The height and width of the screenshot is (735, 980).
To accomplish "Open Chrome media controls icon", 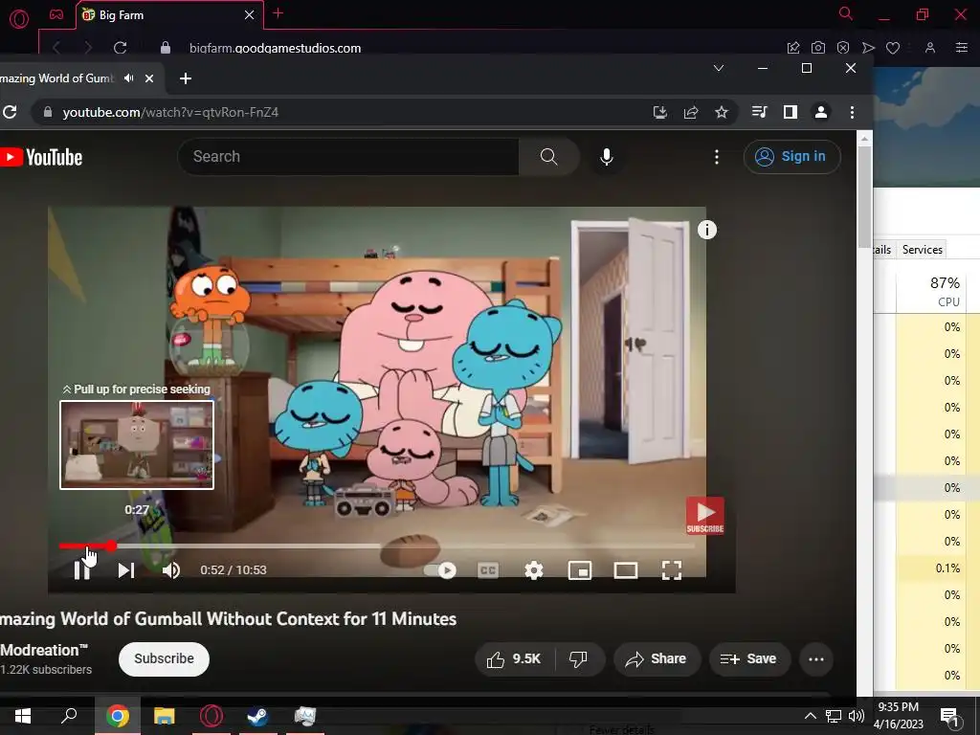I will click(759, 112).
